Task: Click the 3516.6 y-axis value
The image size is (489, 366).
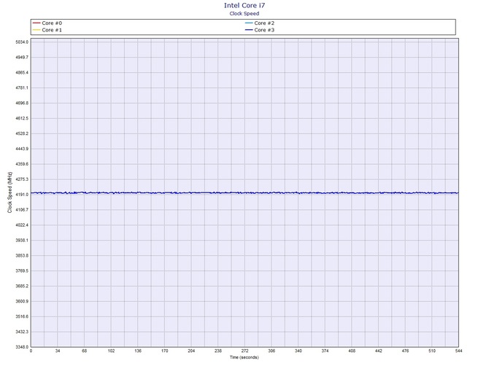Action: tap(22, 316)
